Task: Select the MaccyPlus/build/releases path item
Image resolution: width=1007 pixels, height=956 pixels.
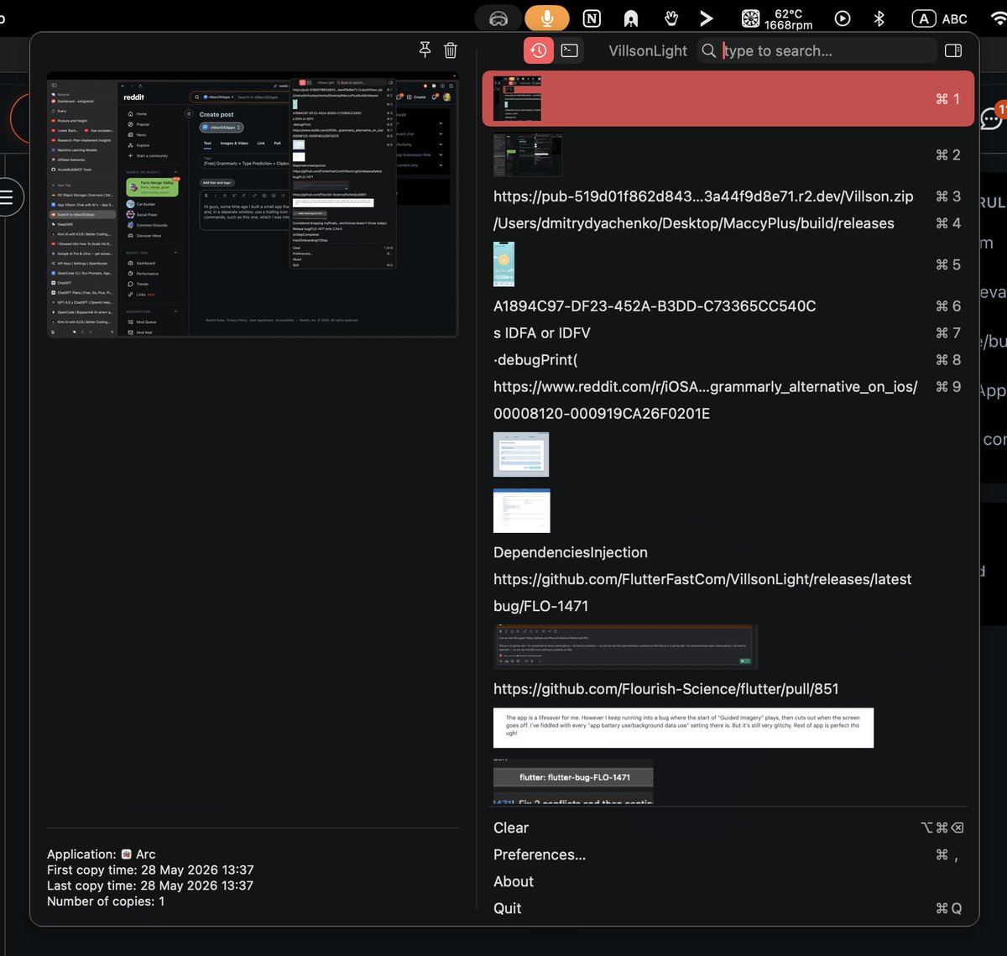Action: [728, 222]
